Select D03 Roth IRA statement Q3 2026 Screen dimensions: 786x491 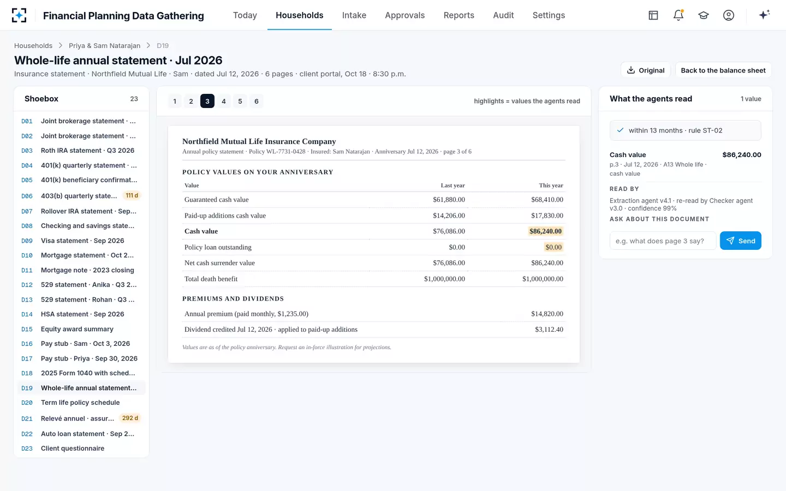[x=81, y=151]
